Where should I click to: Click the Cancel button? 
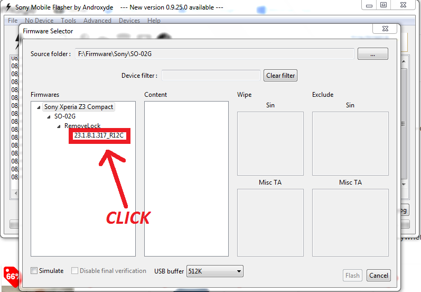point(379,275)
